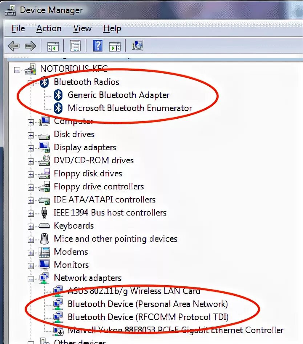The height and width of the screenshot is (344, 303).
Task: Expand the Modems category
Action: pyautogui.click(x=31, y=253)
